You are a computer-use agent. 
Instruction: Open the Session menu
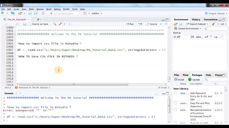pyautogui.click(x=40, y=9)
